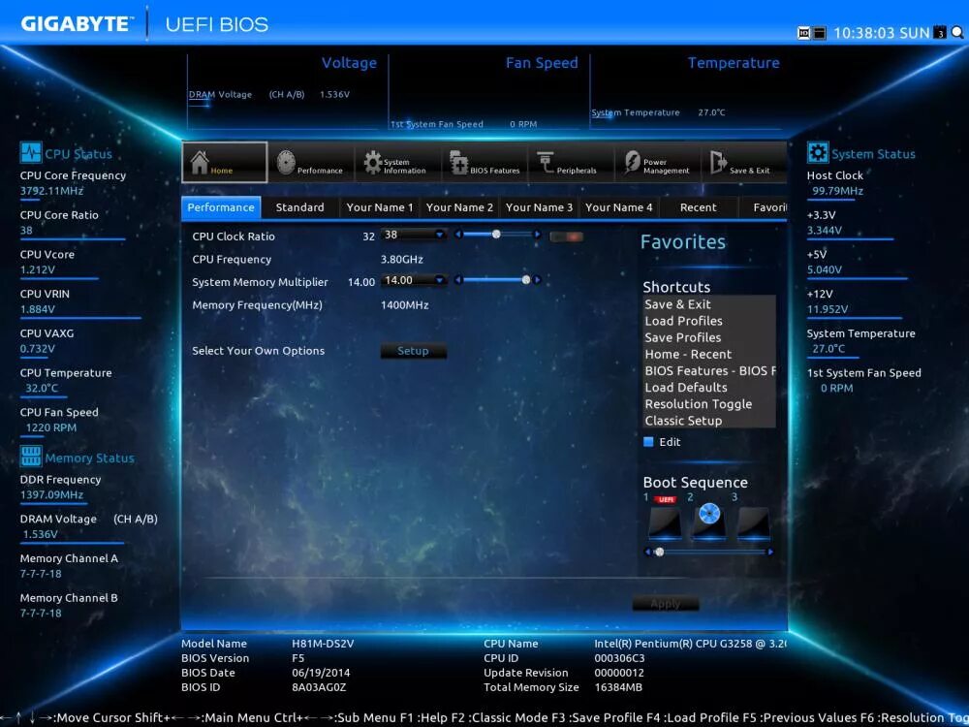Select boot device slot 1
Viewport: 969px width, 727px height.
click(x=665, y=523)
